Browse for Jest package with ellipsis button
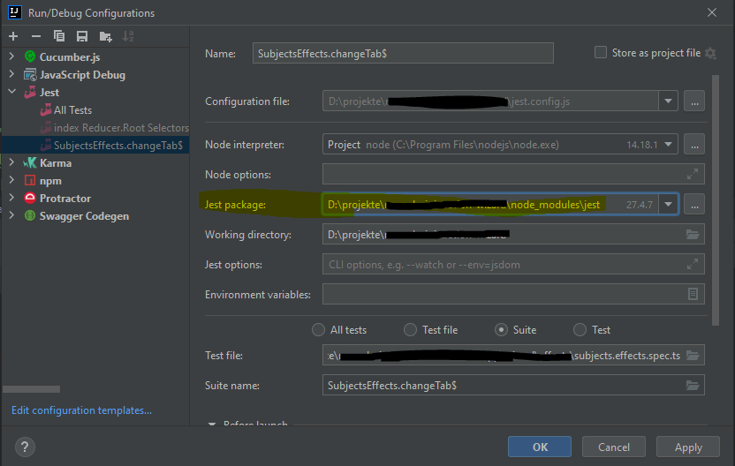 (x=694, y=205)
